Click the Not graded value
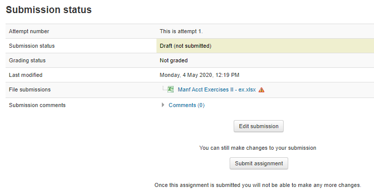 [174, 61]
